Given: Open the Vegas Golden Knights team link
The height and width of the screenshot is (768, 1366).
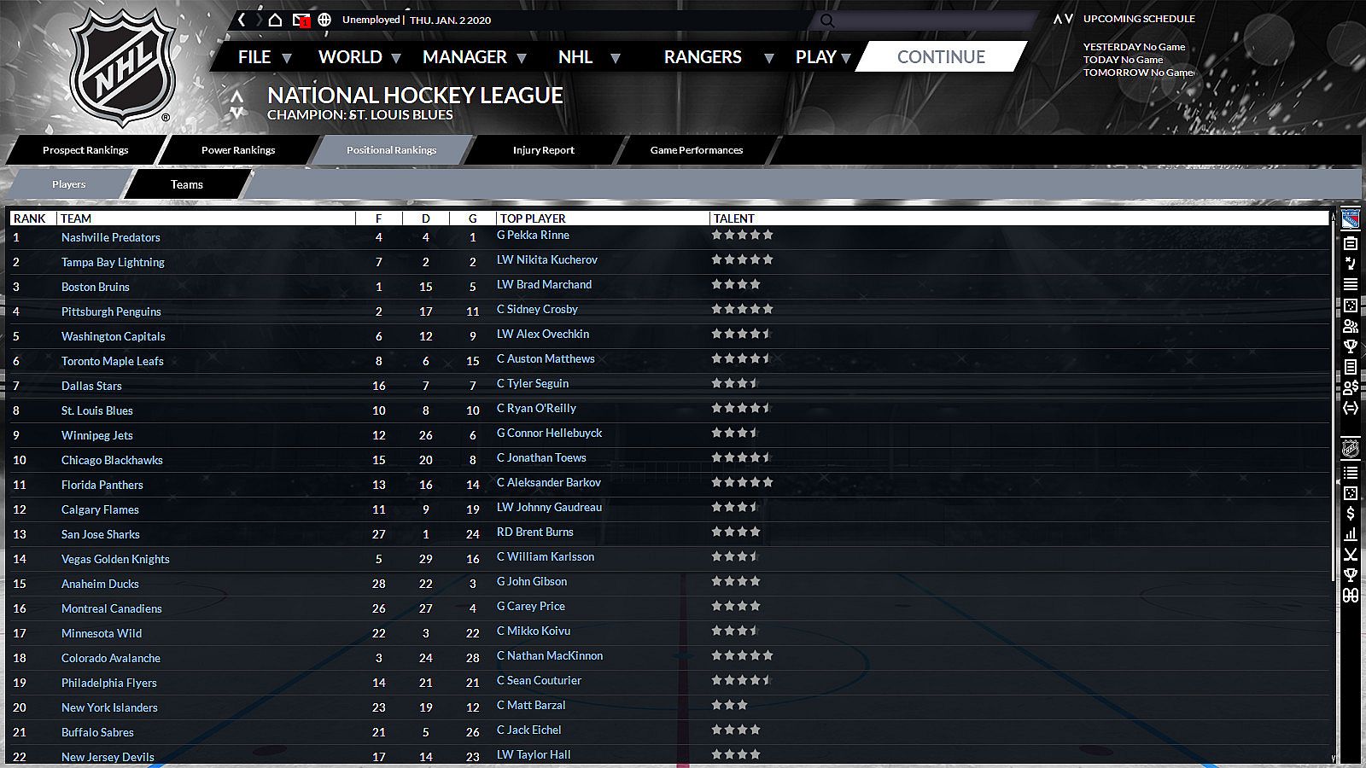Looking at the screenshot, I should (x=115, y=559).
